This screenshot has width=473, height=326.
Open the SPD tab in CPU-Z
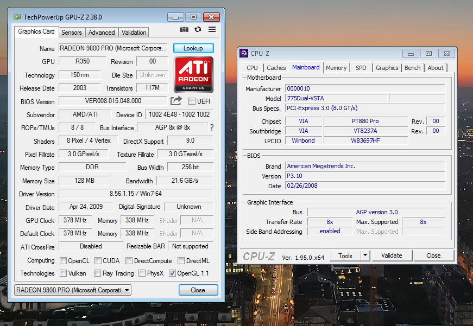click(361, 68)
